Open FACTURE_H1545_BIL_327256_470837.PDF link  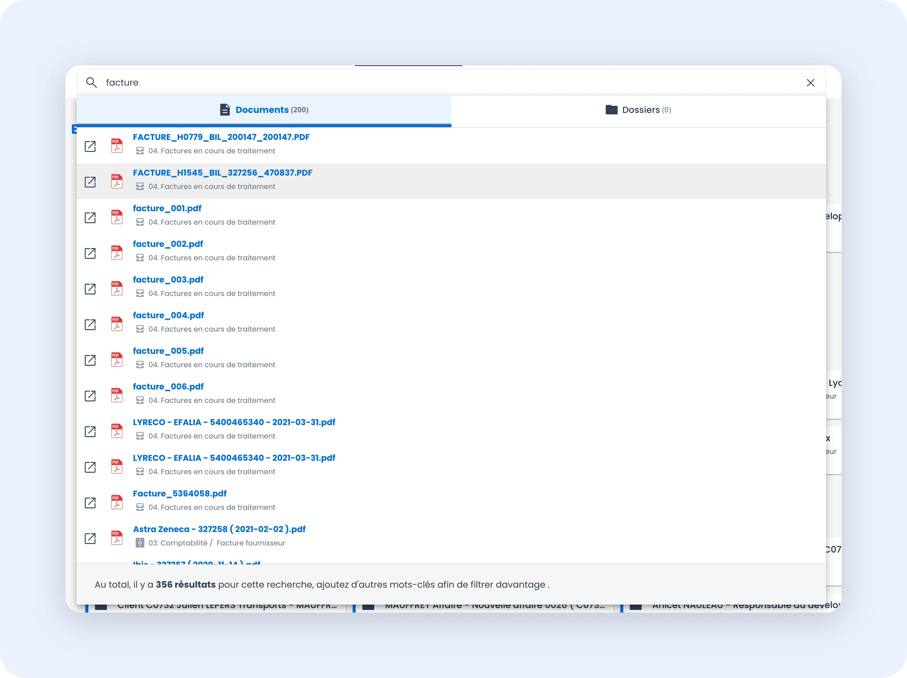coord(223,172)
